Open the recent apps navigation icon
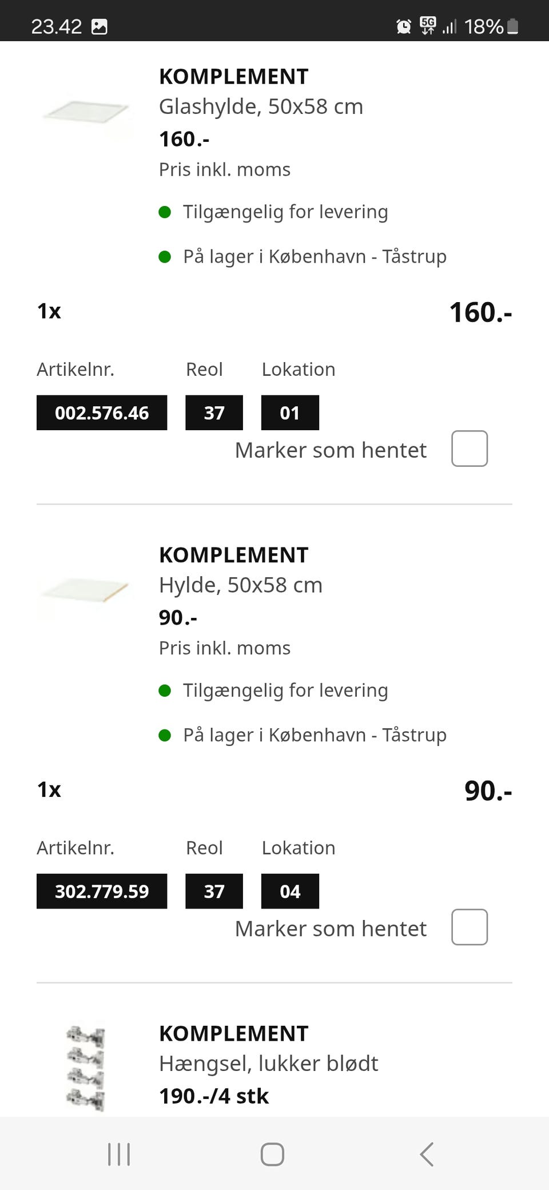Screen dimensions: 549x1190 (x=119, y=1154)
